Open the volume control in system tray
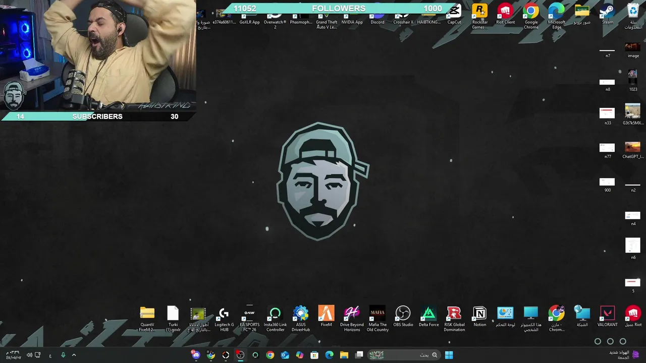 click(29, 355)
